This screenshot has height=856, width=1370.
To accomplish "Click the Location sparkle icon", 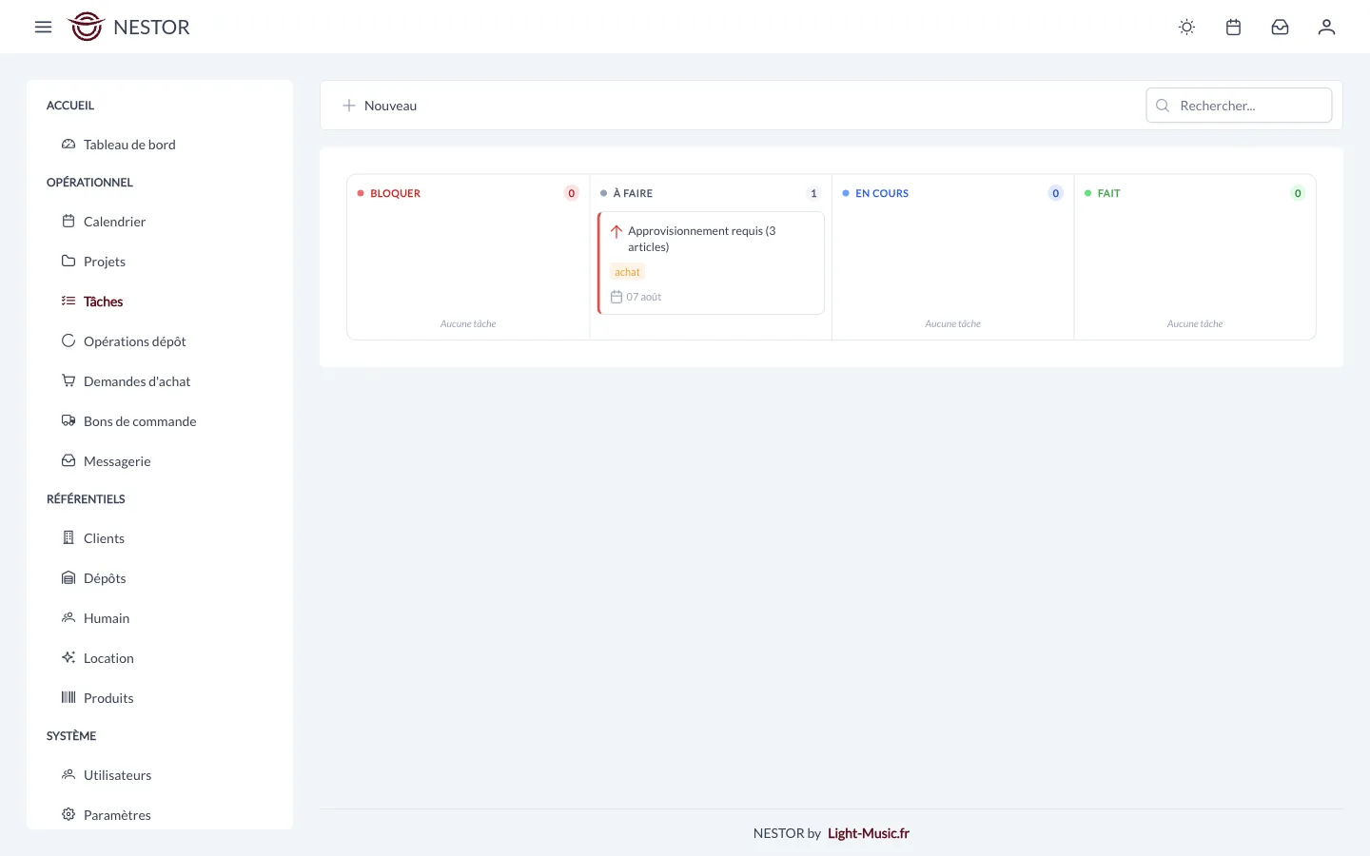I will click(x=68, y=658).
